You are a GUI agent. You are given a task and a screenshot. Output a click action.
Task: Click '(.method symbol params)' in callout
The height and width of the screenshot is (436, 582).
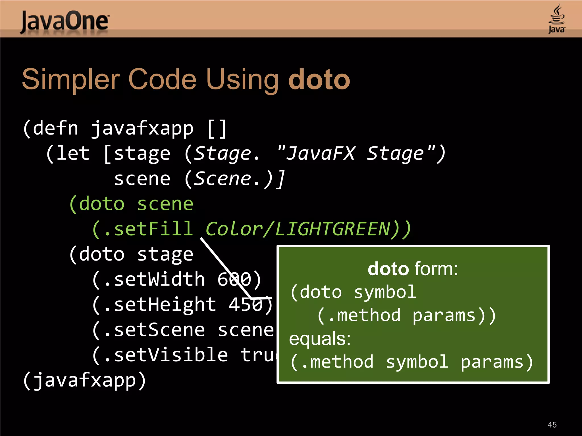(x=411, y=362)
